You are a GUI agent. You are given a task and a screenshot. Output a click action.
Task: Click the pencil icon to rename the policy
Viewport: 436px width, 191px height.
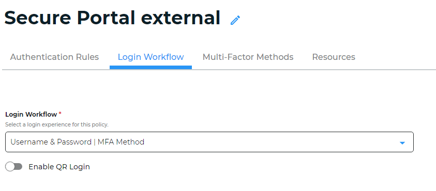tap(235, 20)
